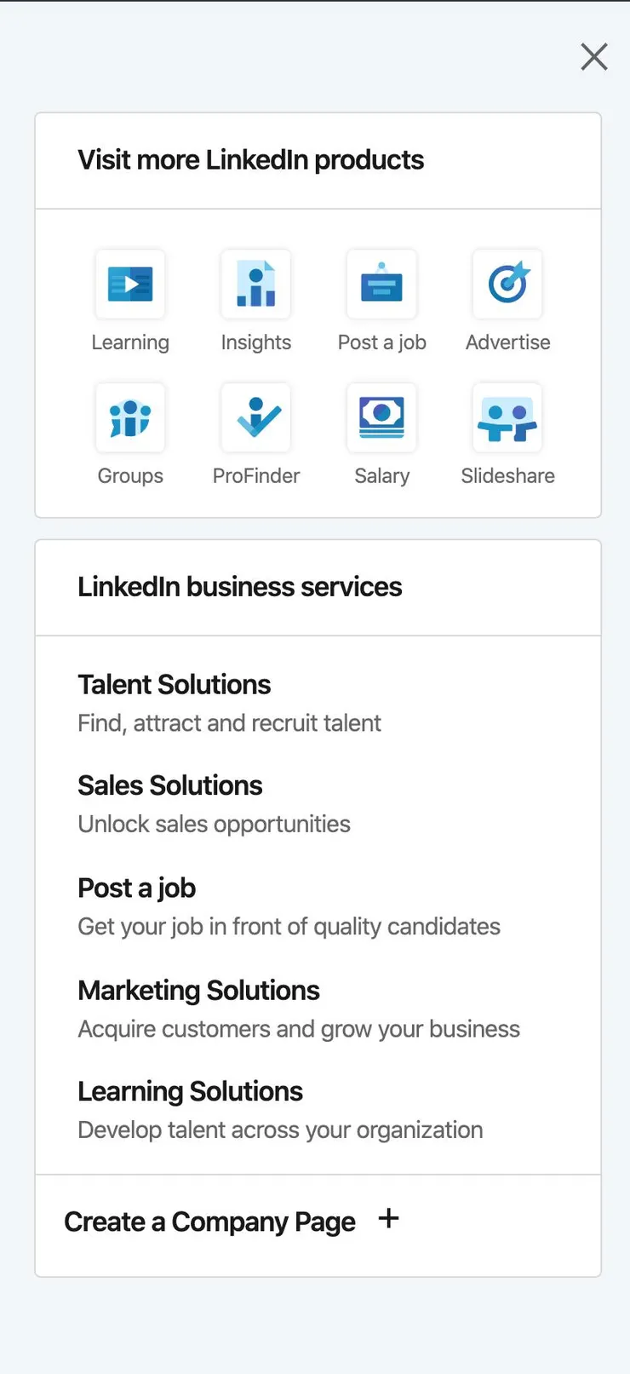Image resolution: width=630 pixels, height=1374 pixels.
Task: Click the plus icon beside Create a Company Page
Action: coord(388,1219)
